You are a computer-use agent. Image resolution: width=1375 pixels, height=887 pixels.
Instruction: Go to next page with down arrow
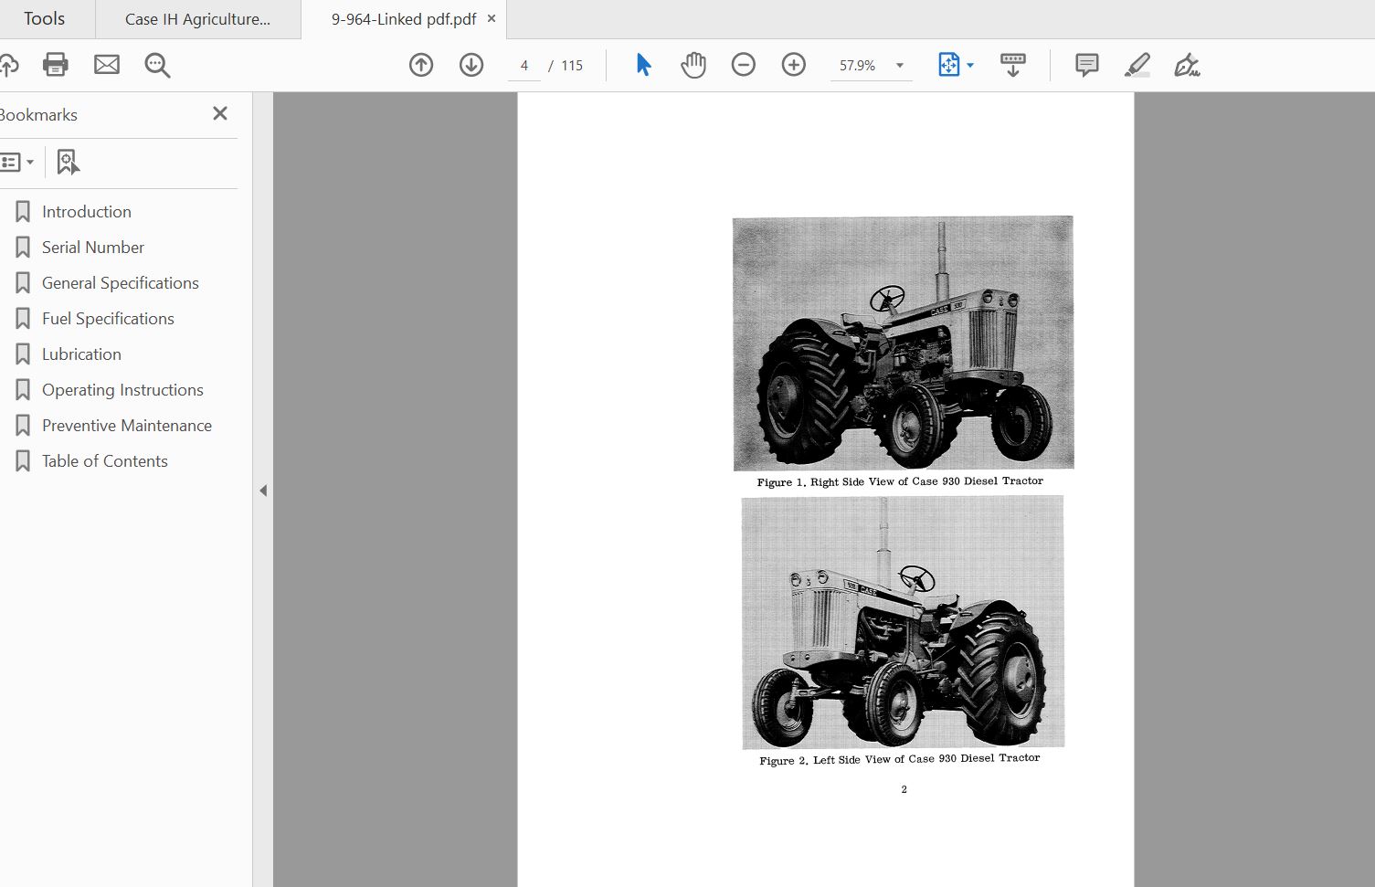coord(471,65)
